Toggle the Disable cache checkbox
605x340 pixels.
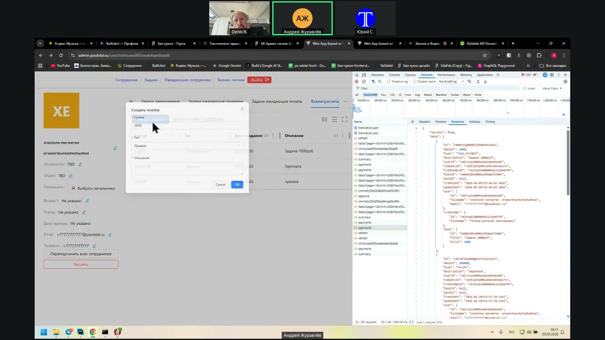[x=415, y=82]
